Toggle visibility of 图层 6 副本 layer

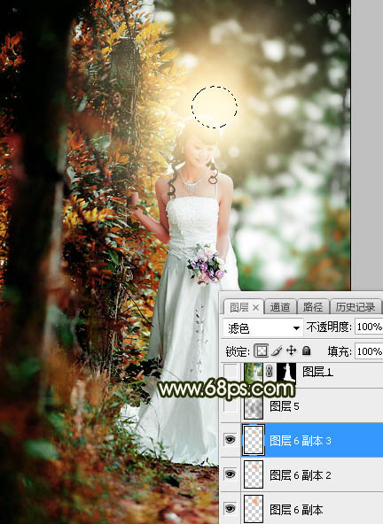click(230, 509)
